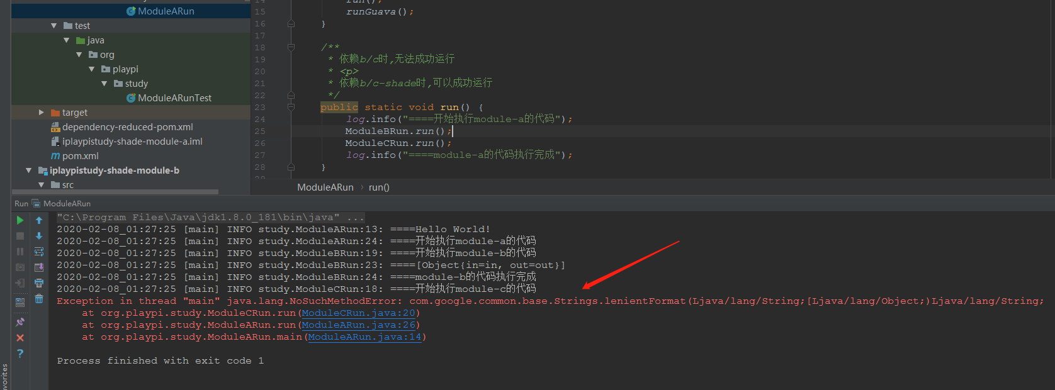1055x390 pixels.
Task: Click the Restore layout icon
Action: tap(20, 302)
